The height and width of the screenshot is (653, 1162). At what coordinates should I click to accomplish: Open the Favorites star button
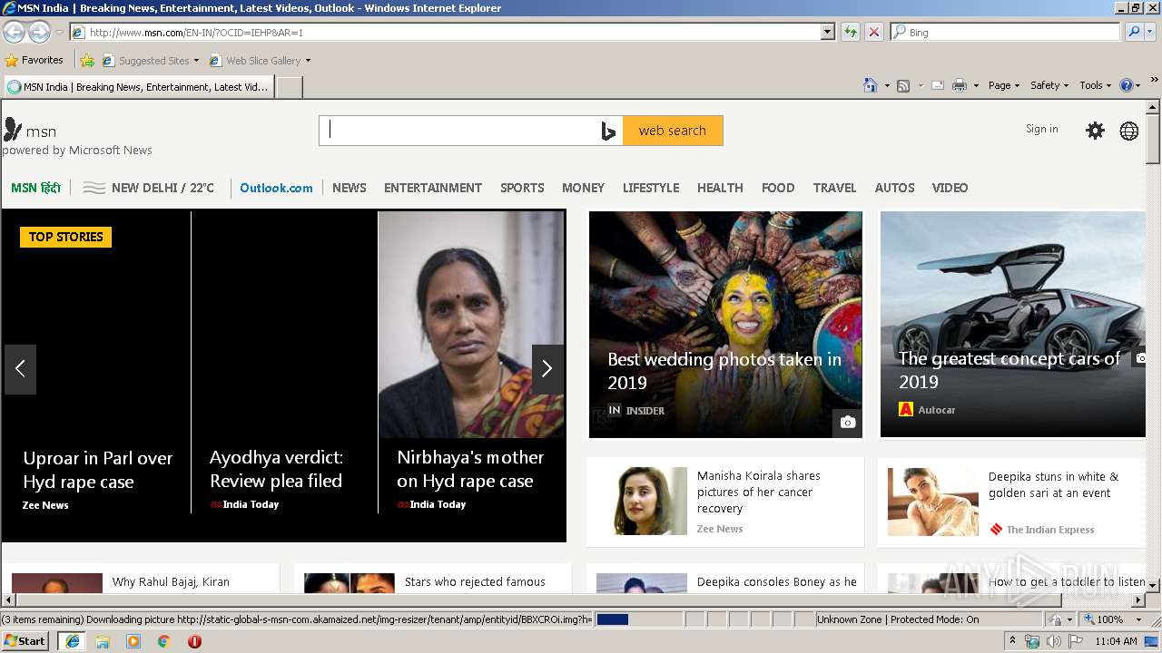(34, 60)
